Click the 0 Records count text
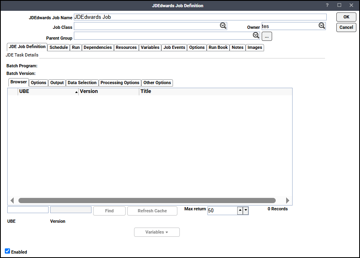The height and width of the screenshot is (258, 360). (278, 209)
